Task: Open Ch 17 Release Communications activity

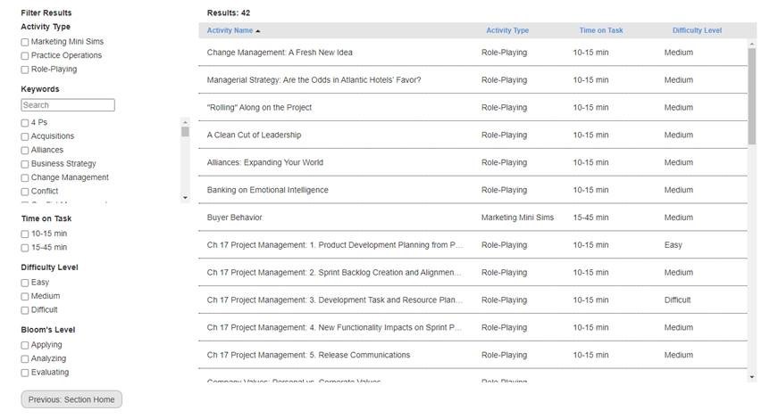Action: point(309,355)
